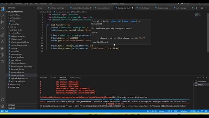Switch to the mouse_clicks.py tab

click(x=103, y=8)
